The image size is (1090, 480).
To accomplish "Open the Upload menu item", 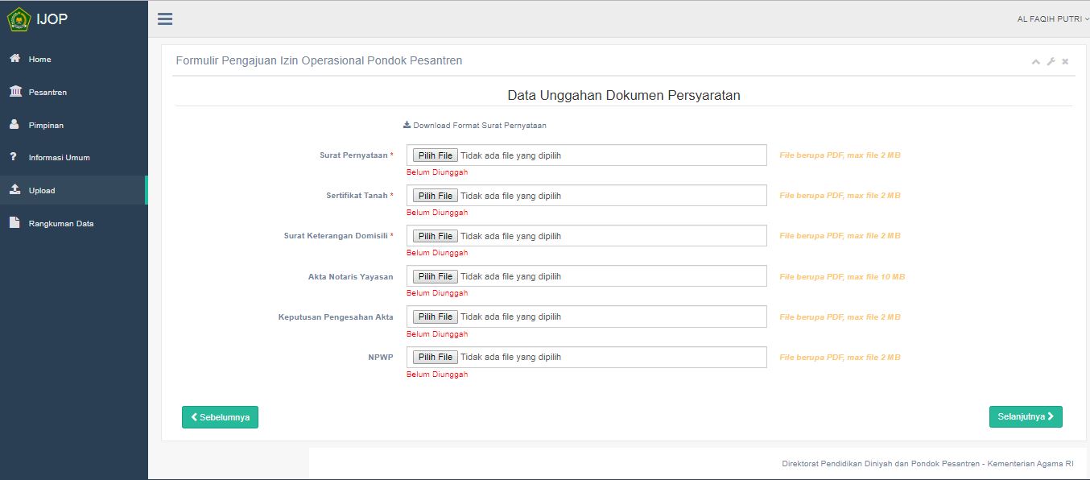I will pos(42,191).
